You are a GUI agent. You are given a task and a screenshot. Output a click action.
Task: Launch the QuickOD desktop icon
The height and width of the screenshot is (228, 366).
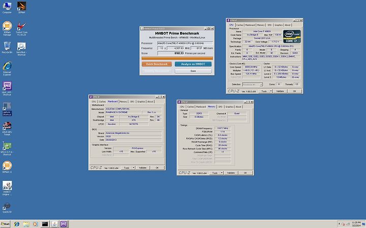(x=7, y=208)
